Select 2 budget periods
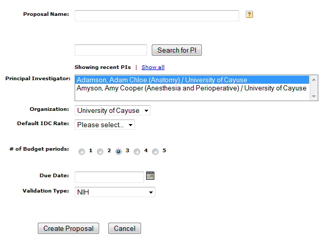This screenshot has height=239, width=326. (100, 152)
